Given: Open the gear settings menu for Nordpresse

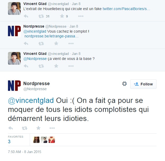Looking at the screenshot, I should [x=124, y=84].
